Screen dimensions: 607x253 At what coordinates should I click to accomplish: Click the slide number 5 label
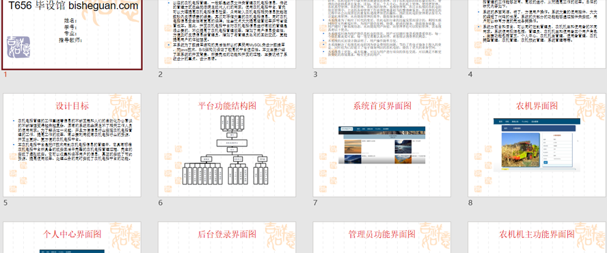pos(5,202)
